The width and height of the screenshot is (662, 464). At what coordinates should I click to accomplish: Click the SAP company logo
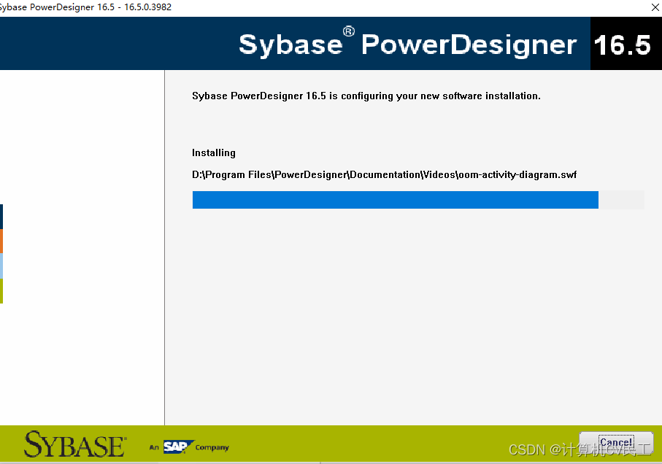(178, 446)
